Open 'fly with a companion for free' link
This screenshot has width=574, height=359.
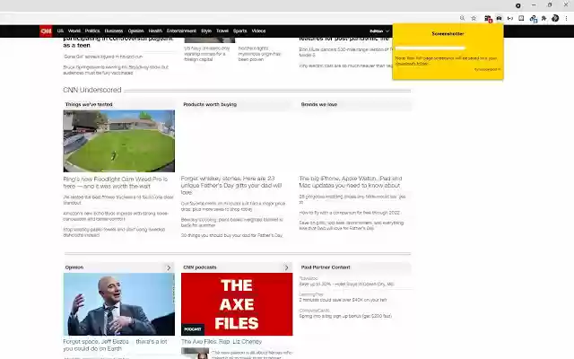point(349,213)
